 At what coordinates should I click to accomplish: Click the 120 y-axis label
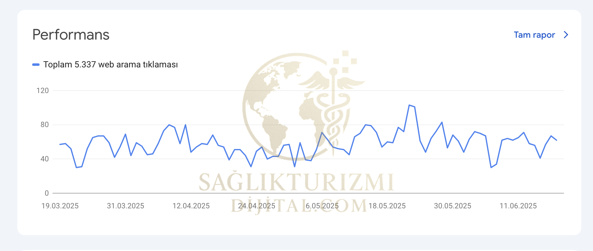point(43,91)
